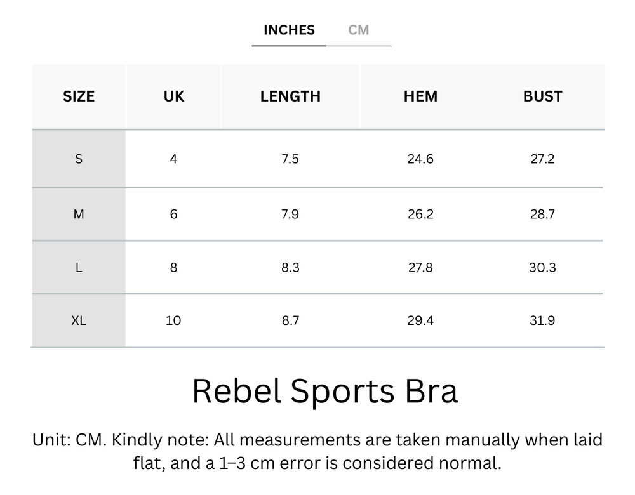Click the 27.8 hem value for size L
The image size is (635, 495).
click(x=420, y=267)
